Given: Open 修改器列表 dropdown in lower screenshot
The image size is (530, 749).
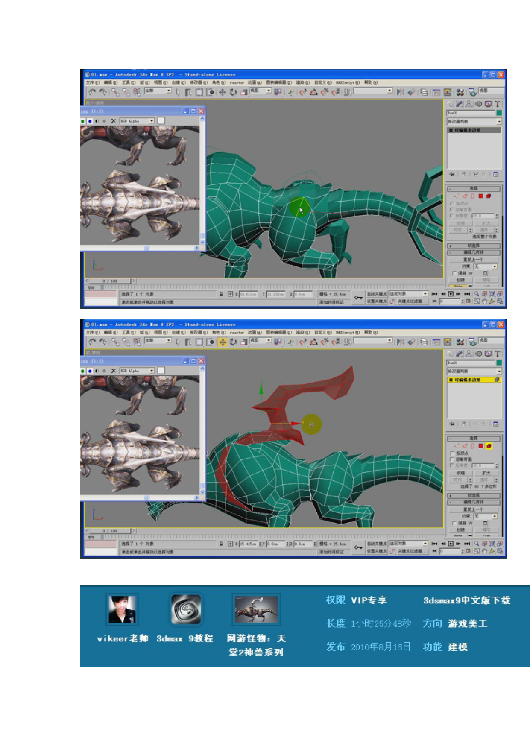Looking at the screenshot, I should tap(474, 372).
